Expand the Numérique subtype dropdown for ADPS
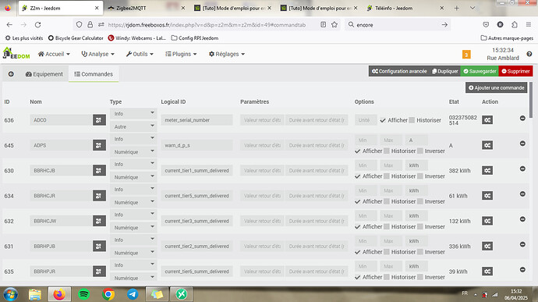The image size is (538, 302). 134,152
